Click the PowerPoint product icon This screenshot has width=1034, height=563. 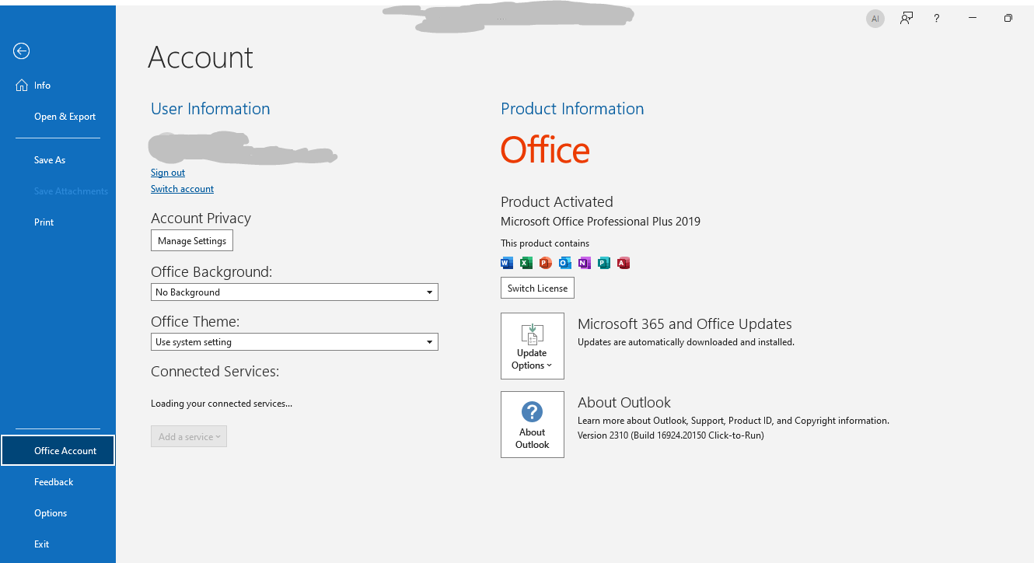point(545,263)
